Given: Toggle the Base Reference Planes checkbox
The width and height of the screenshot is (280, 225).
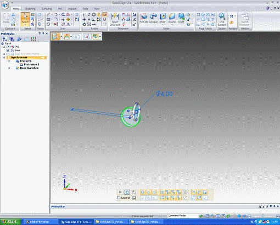Looking at the screenshot, I should (x=8, y=54).
